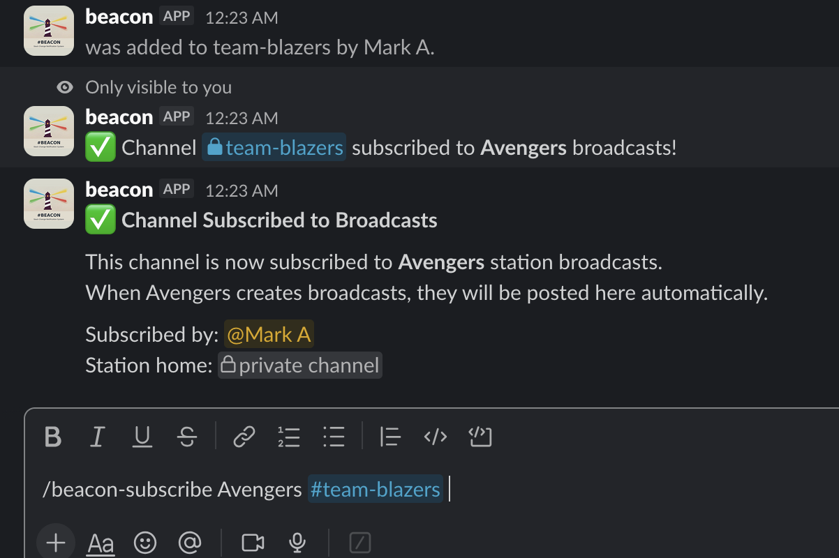
Task: Open the beacon APP profile name
Action: [119, 189]
